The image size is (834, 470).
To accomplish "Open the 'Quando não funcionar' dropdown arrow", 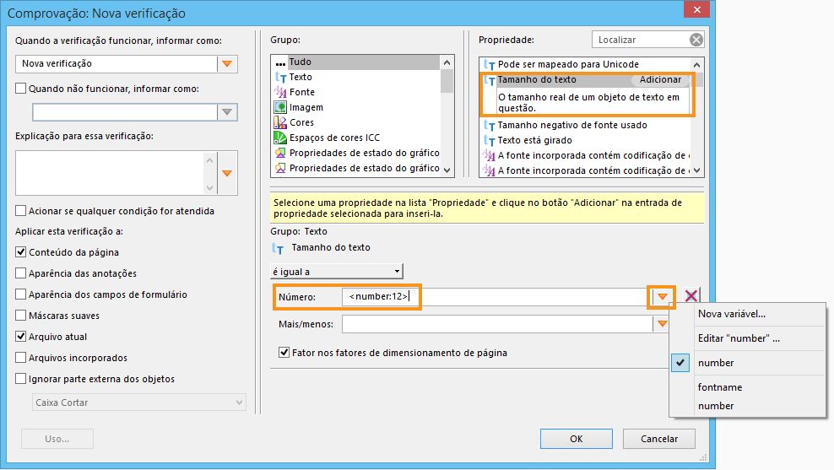I will (227, 112).
